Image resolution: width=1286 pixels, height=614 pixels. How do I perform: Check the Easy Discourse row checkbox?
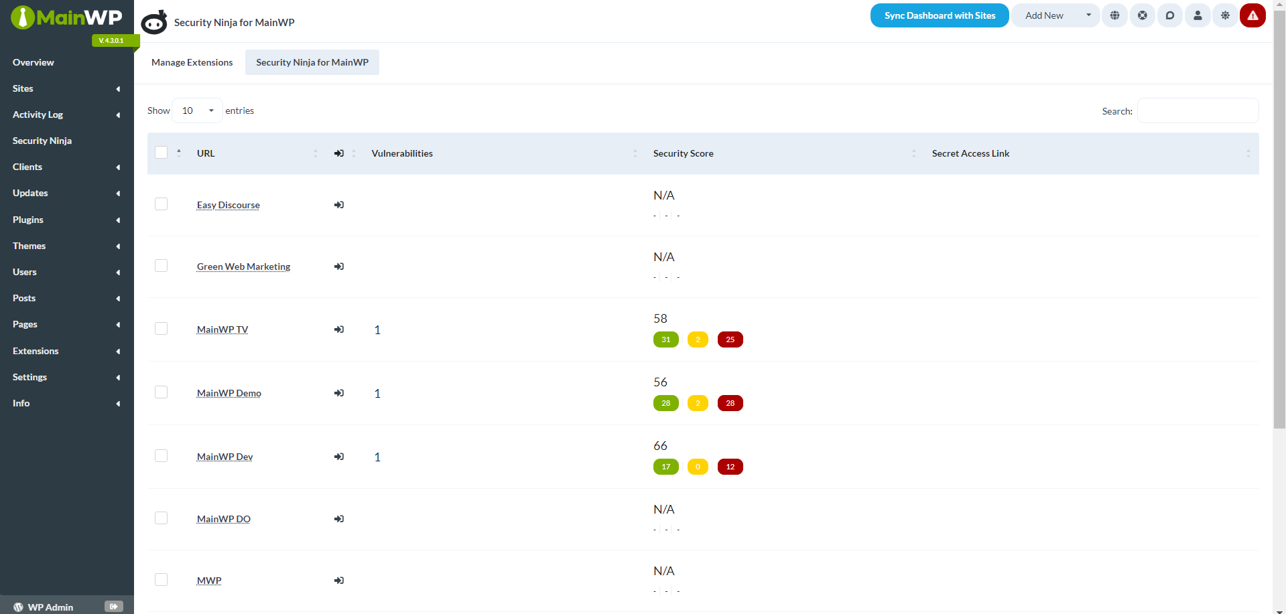pos(161,204)
